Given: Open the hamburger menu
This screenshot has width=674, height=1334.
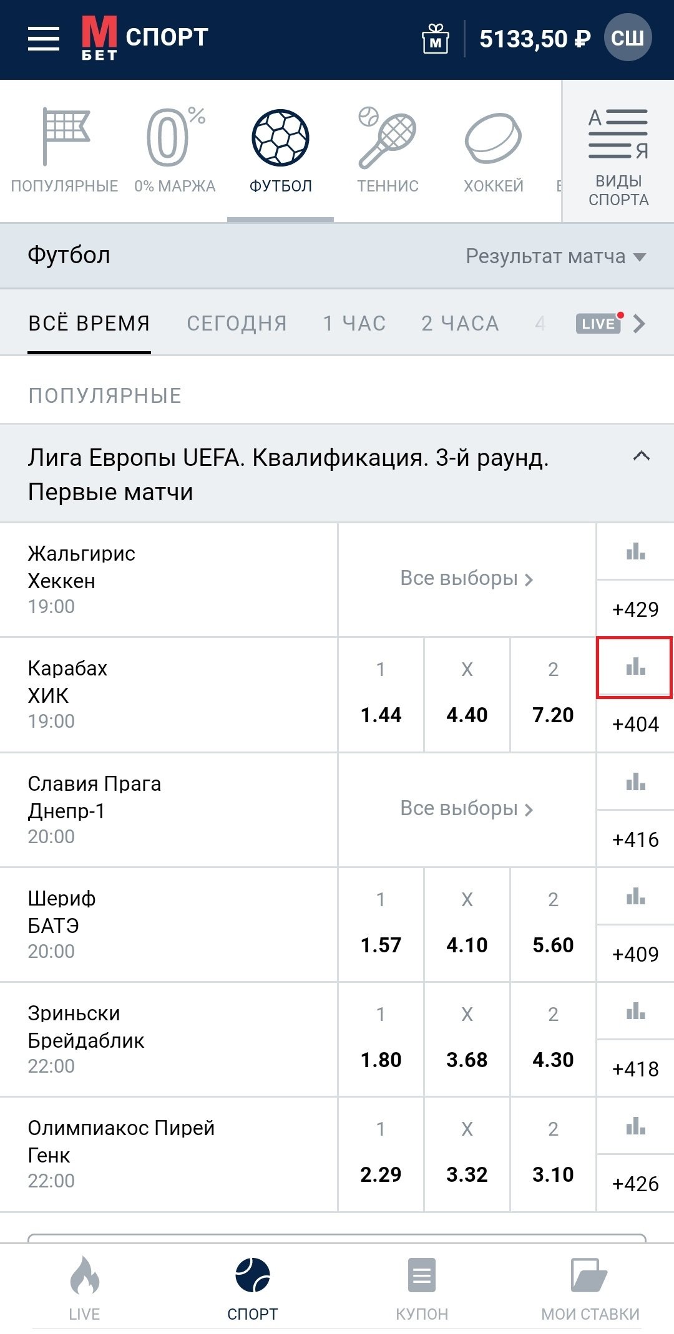Looking at the screenshot, I should [44, 39].
